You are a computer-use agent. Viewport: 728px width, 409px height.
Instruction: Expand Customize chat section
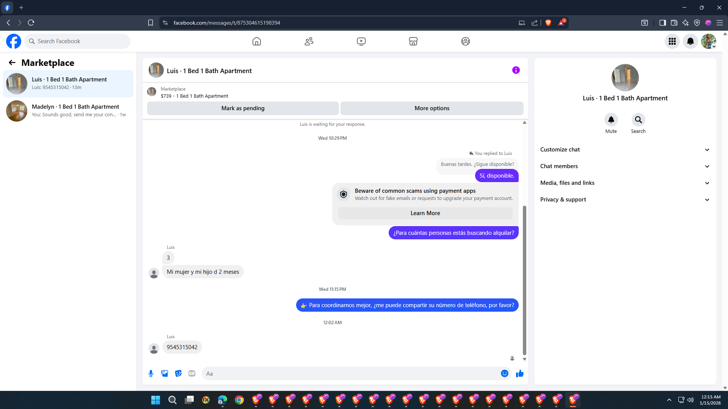[624, 150]
